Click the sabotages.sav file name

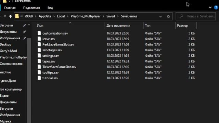(52, 50)
